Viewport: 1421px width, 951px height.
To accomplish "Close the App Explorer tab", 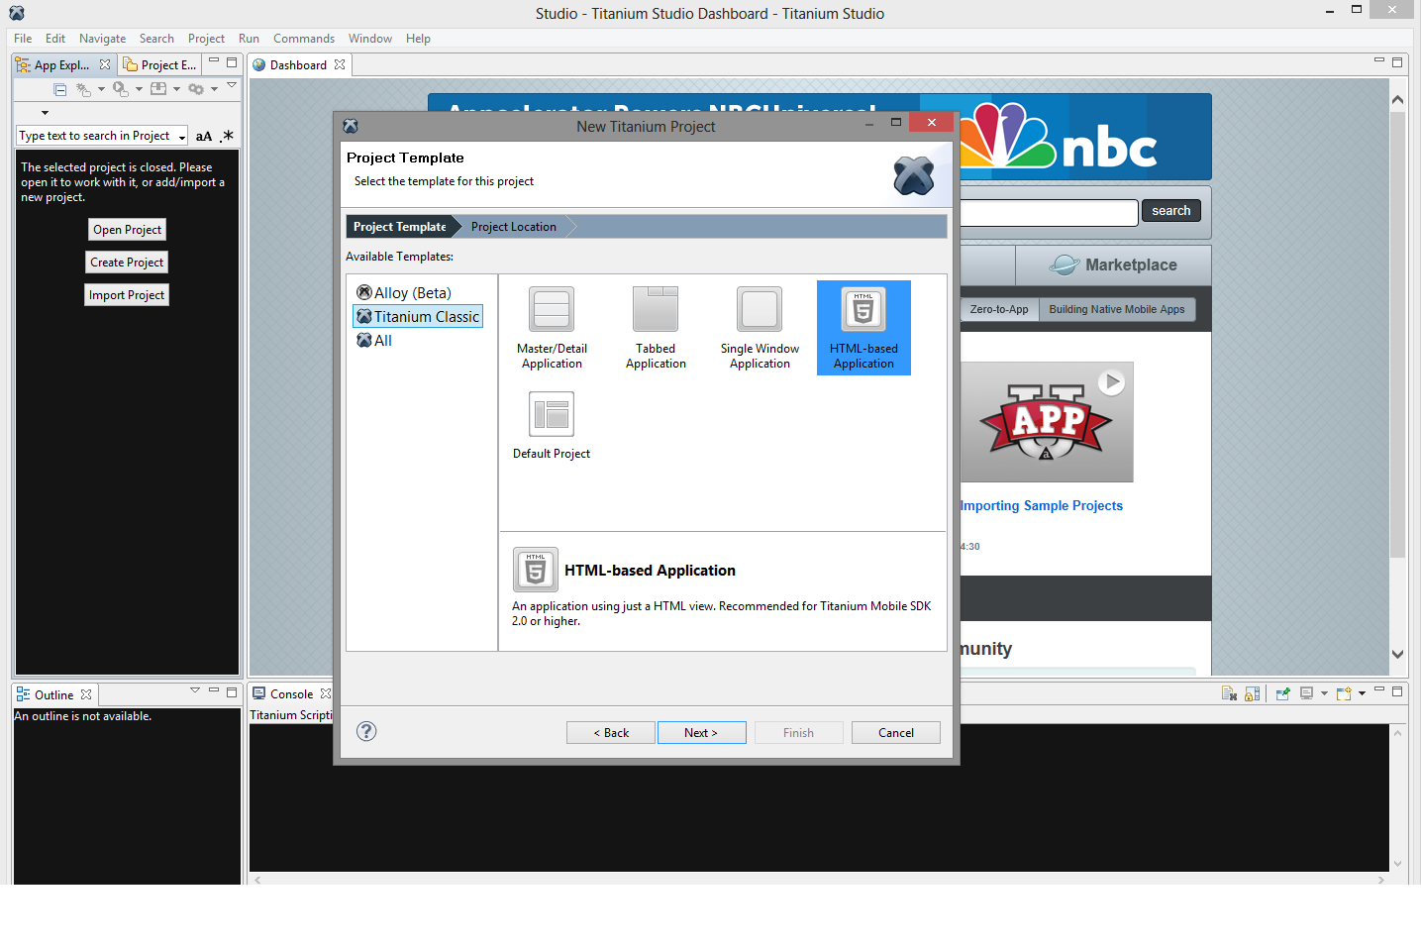I will (105, 64).
